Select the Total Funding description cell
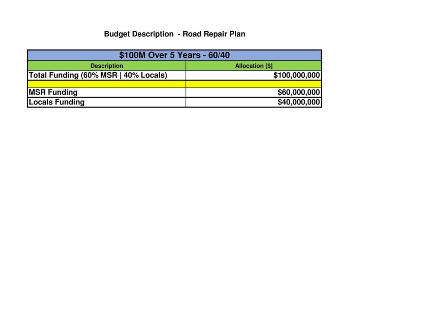Image resolution: width=428 pixels, height=330 pixels. (x=98, y=75)
